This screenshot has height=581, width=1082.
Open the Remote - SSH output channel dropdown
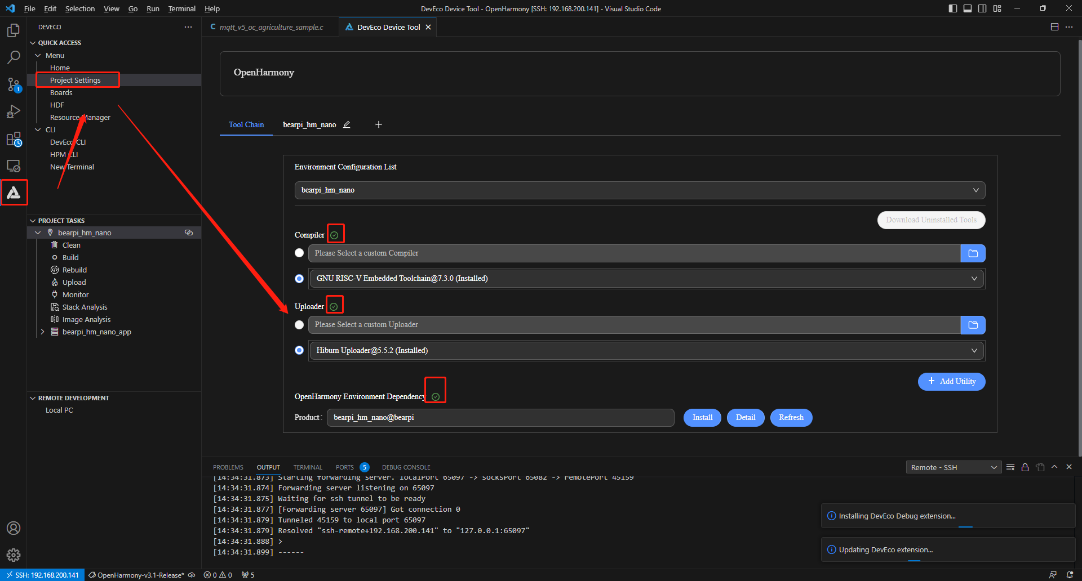954,467
